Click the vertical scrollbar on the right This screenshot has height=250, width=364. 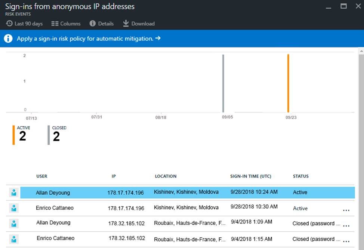(x=361, y=149)
